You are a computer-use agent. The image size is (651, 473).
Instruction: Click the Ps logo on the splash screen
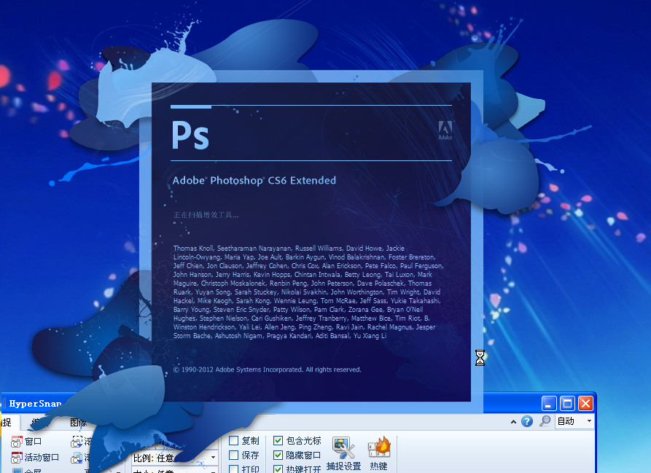[x=190, y=134]
